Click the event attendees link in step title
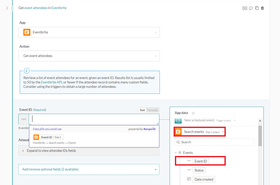This screenshot has height=185, width=280. click(36, 8)
